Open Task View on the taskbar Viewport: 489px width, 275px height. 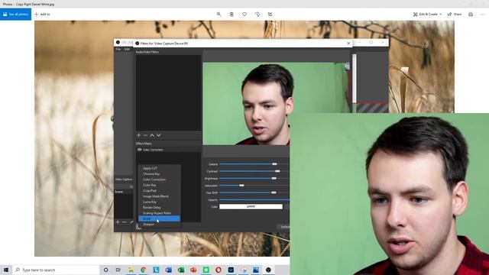pos(118,270)
